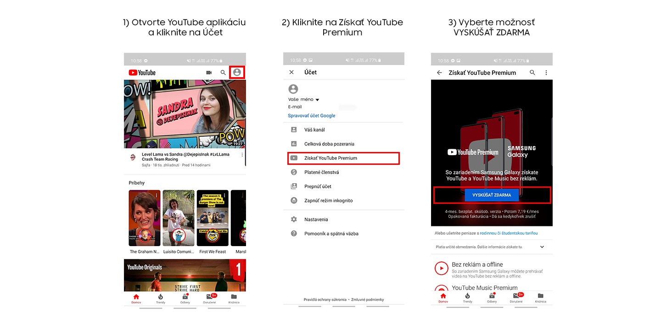661x326 pixels.
Task: Expand the Vaše meno account dropdown
Action: pyautogui.click(x=317, y=100)
